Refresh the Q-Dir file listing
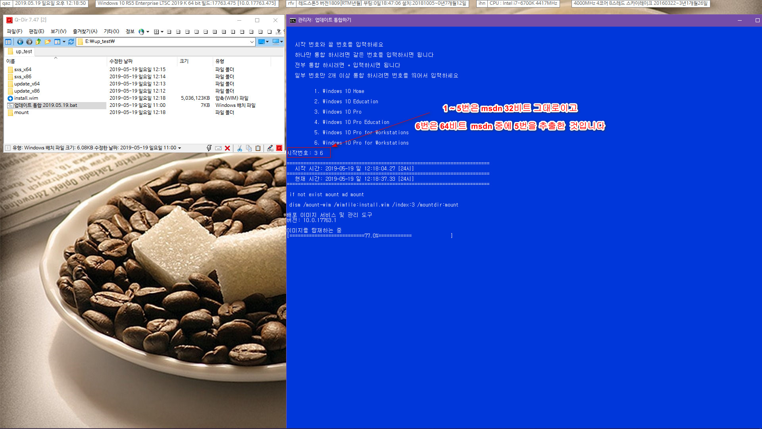 point(71,42)
